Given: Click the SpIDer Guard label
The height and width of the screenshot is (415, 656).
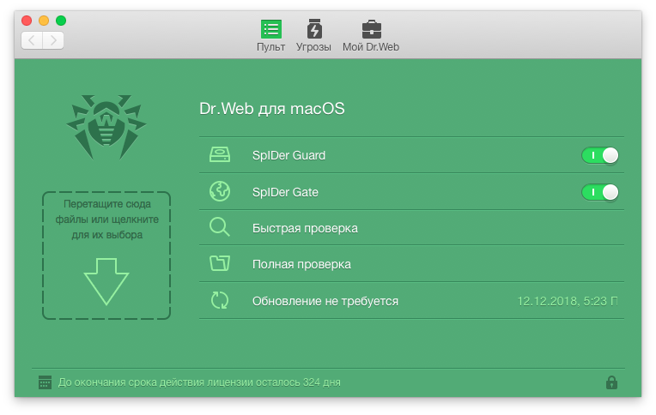Looking at the screenshot, I should pyautogui.click(x=289, y=155).
